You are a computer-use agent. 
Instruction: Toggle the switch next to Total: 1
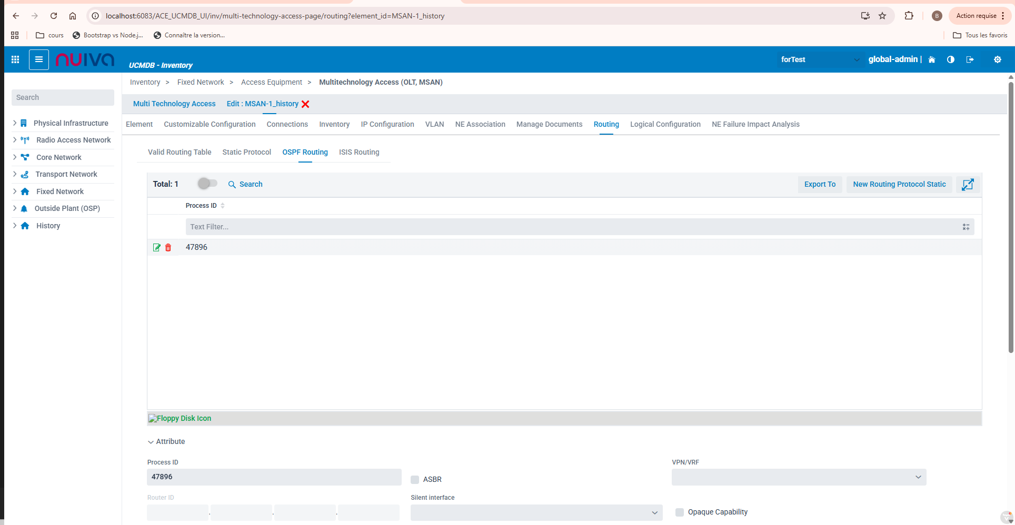tap(207, 184)
